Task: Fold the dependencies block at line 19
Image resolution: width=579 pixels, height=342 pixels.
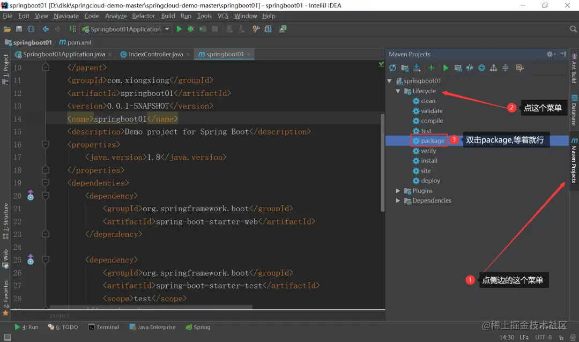Action: tap(46, 183)
